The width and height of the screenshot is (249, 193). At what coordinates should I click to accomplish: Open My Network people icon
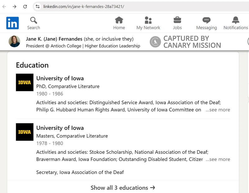(x=148, y=20)
